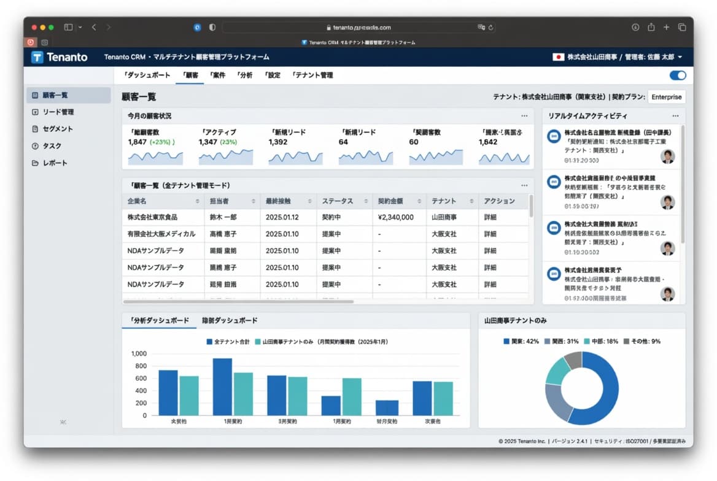Image resolution: width=717 pixels, height=481 pixels.
Task: Sort table by ステータス column
Action: pyautogui.click(x=366, y=201)
